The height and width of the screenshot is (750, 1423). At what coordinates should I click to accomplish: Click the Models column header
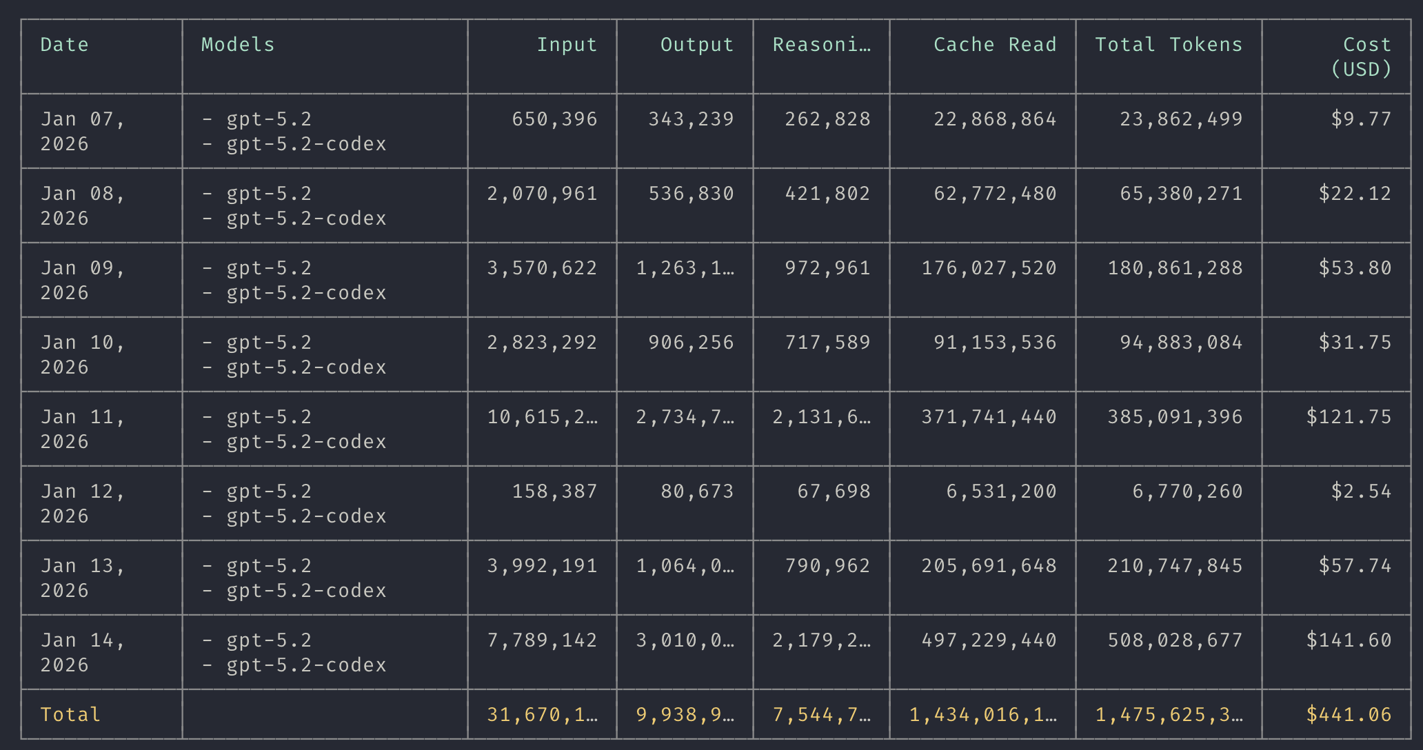pos(237,45)
